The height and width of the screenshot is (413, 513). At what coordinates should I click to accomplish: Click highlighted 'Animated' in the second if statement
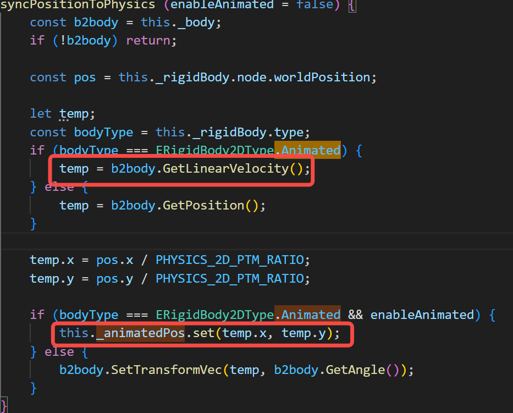tap(311, 315)
